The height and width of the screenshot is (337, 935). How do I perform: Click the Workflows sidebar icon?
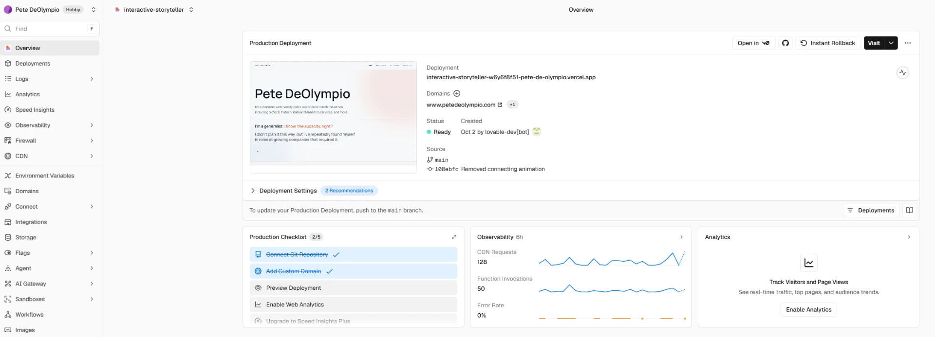[x=8, y=315]
